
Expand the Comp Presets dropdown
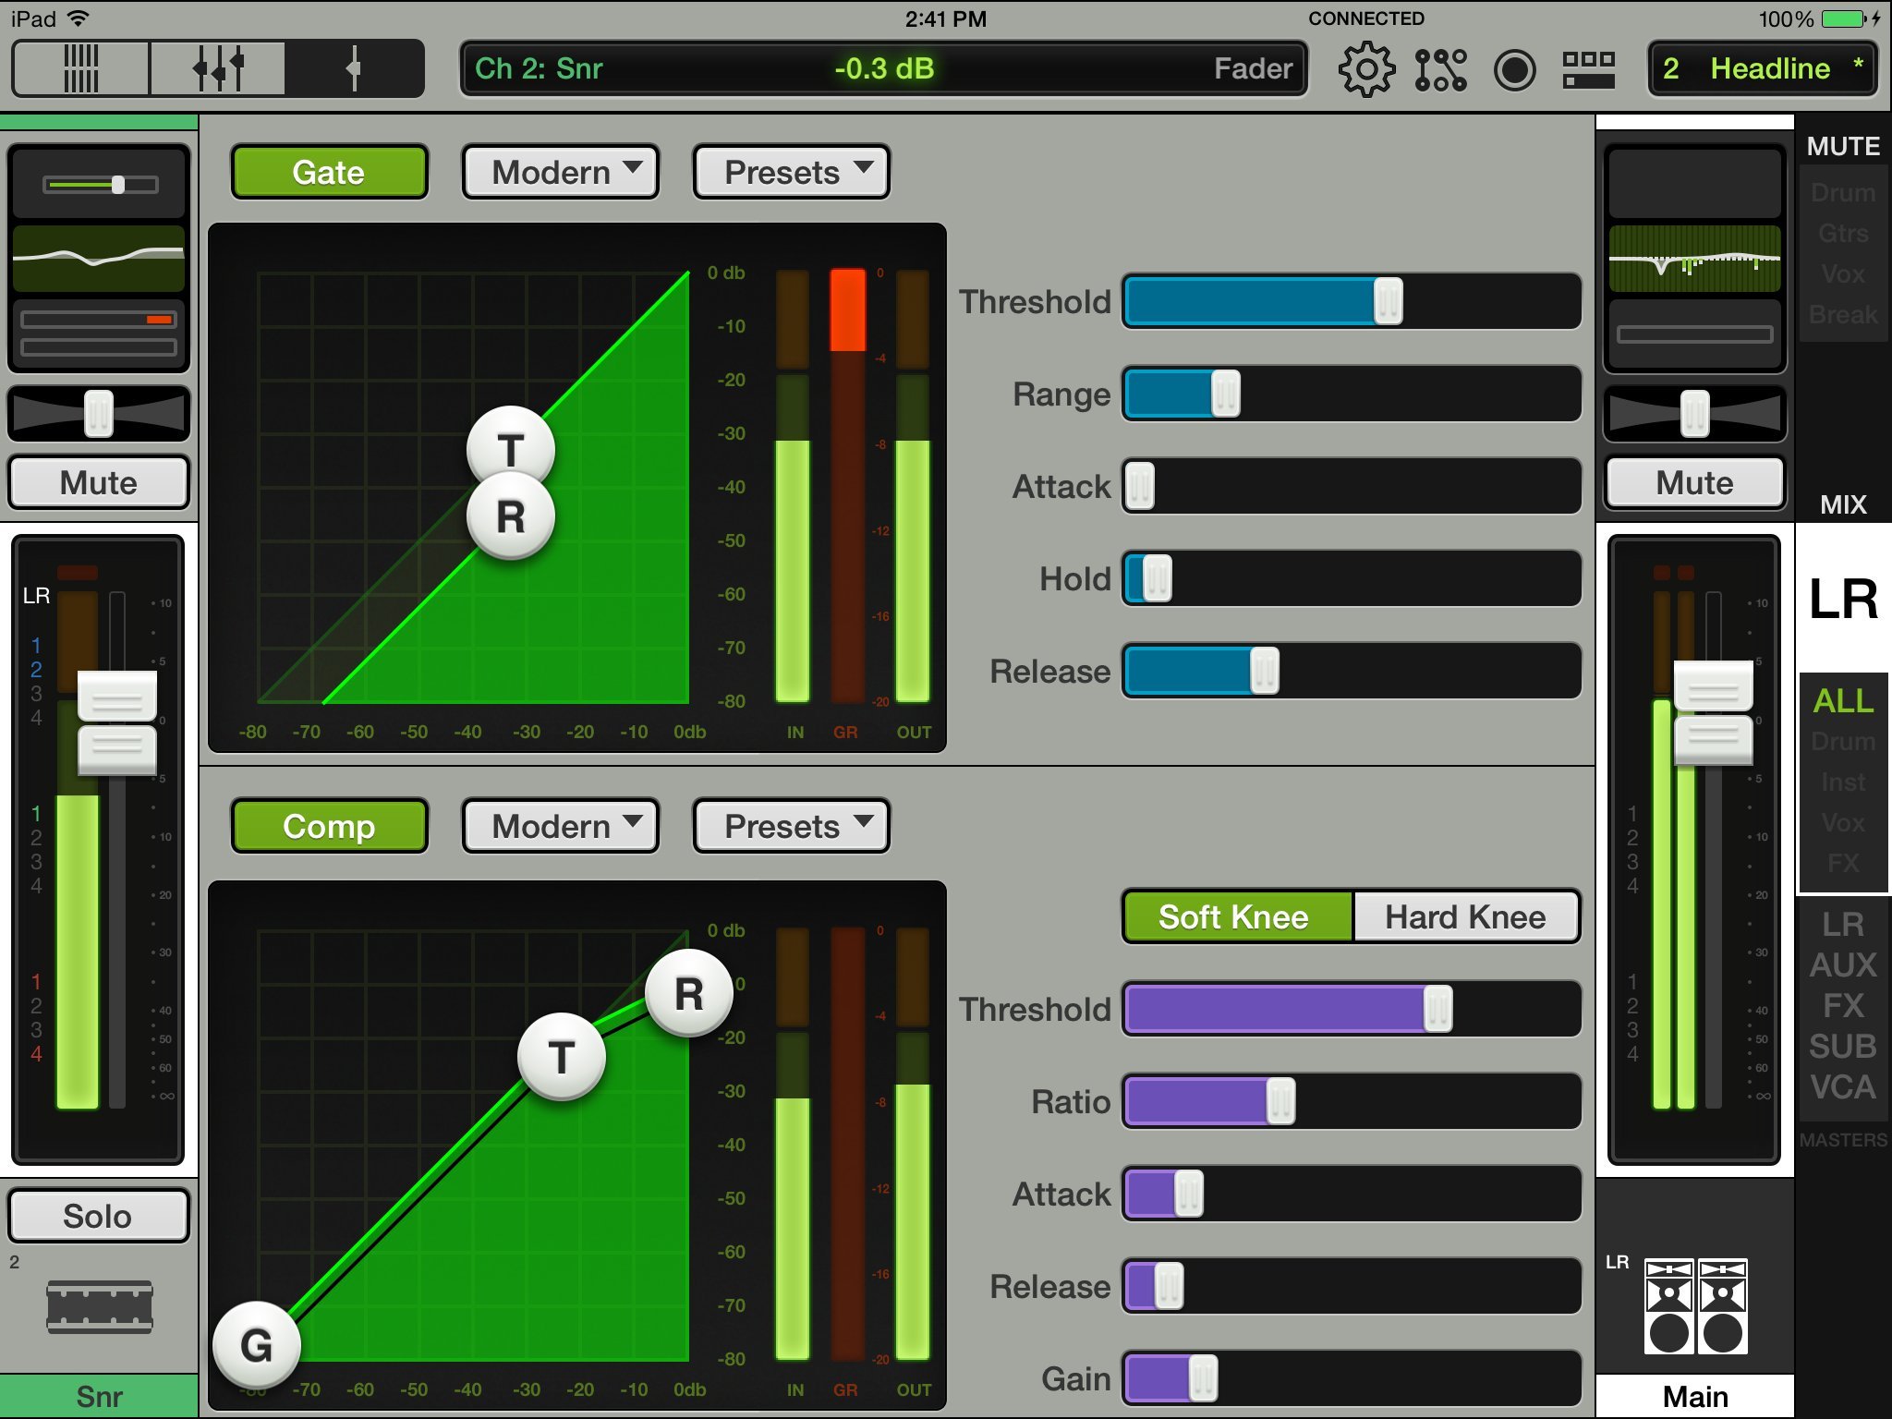[792, 826]
